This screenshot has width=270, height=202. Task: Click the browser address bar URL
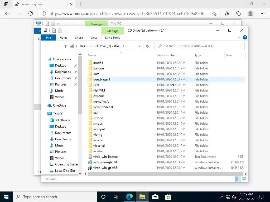click(x=128, y=13)
